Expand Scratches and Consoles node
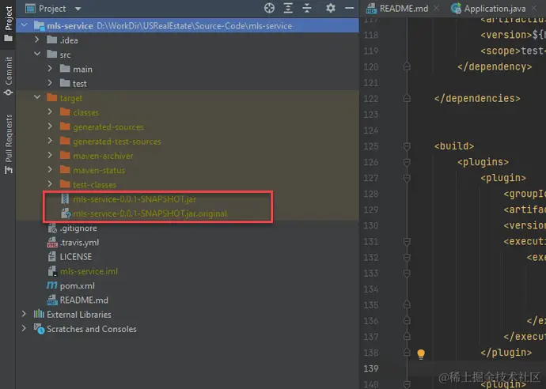 24,328
